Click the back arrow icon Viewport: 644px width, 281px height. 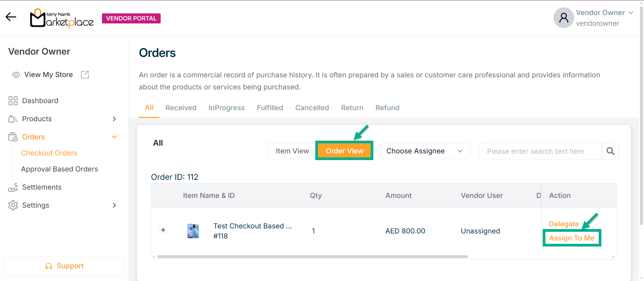click(x=11, y=17)
